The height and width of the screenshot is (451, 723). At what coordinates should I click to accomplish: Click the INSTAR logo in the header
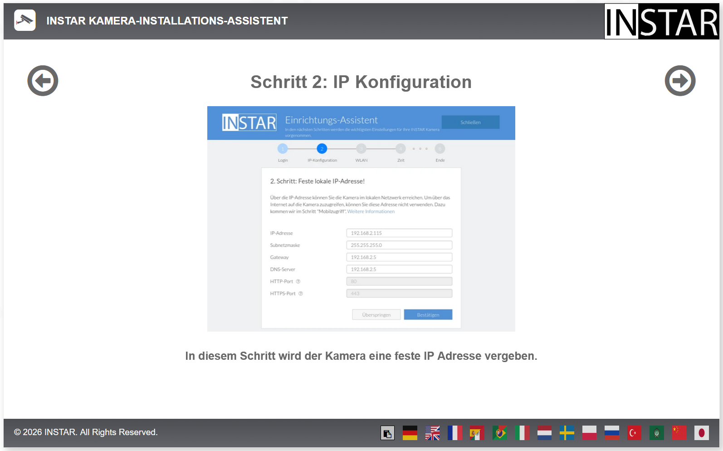662,21
